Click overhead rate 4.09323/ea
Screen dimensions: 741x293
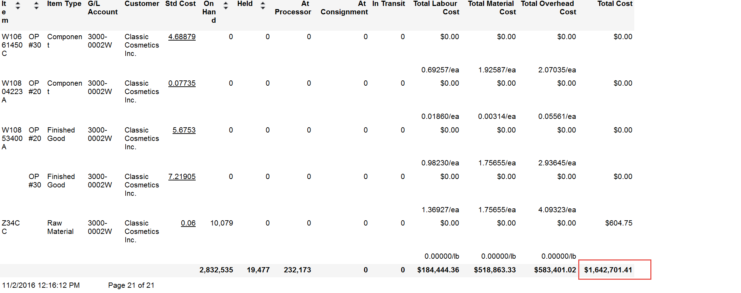[557, 210]
